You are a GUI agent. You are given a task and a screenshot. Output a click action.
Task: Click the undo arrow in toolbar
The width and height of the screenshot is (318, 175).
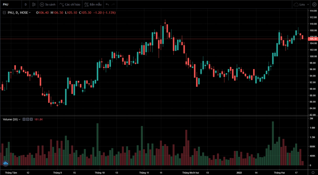(107, 5)
